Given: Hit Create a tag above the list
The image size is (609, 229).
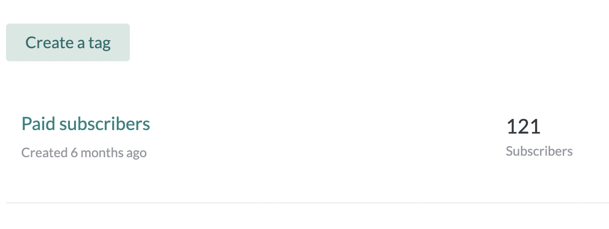Looking at the screenshot, I should pos(68,43).
